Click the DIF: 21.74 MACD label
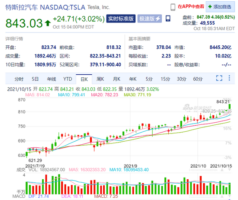The image size is (238, 200). pyautogui.click(x=39, y=197)
